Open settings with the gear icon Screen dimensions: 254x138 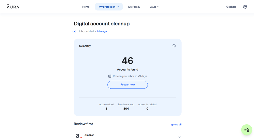tap(245, 7)
